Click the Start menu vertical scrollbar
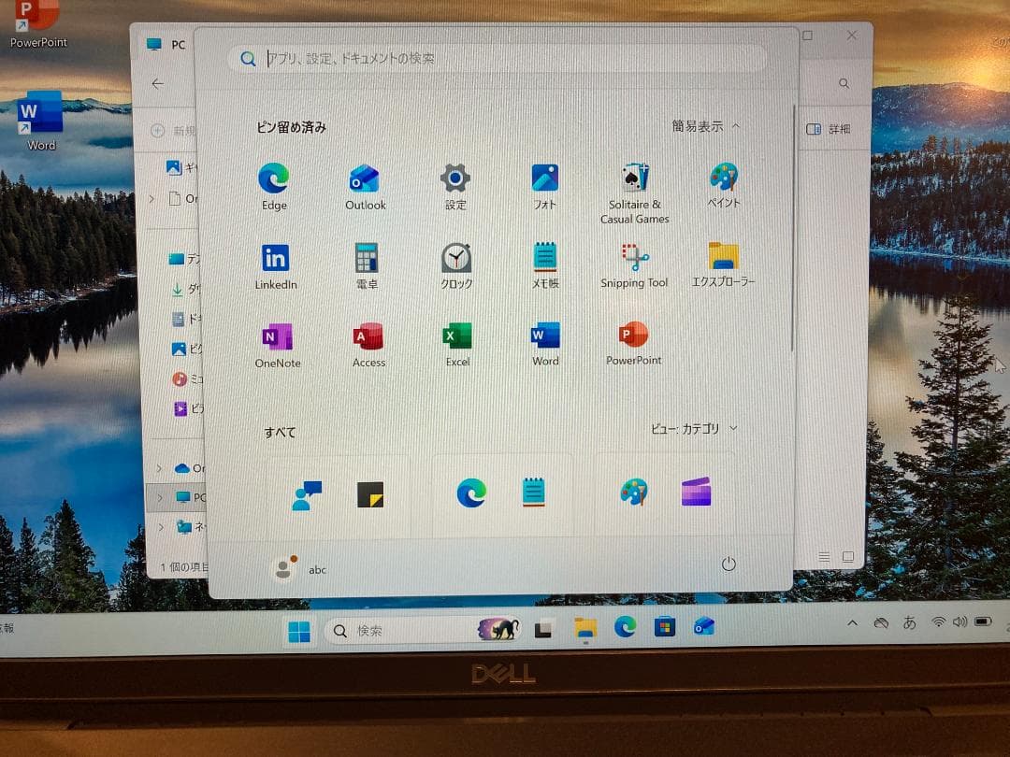 pyautogui.click(x=793, y=229)
